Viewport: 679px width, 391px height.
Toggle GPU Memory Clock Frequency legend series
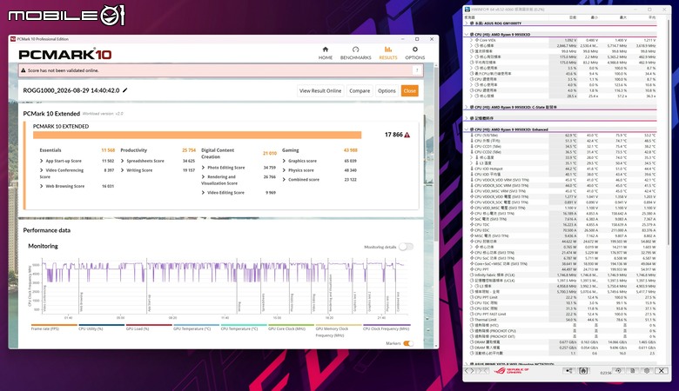[339, 331]
